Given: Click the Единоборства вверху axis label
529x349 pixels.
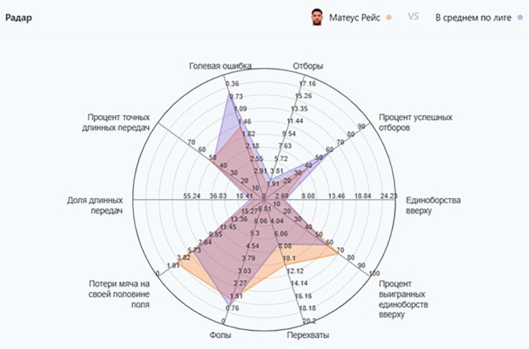Looking at the screenshot, I should click(x=433, y=205).
